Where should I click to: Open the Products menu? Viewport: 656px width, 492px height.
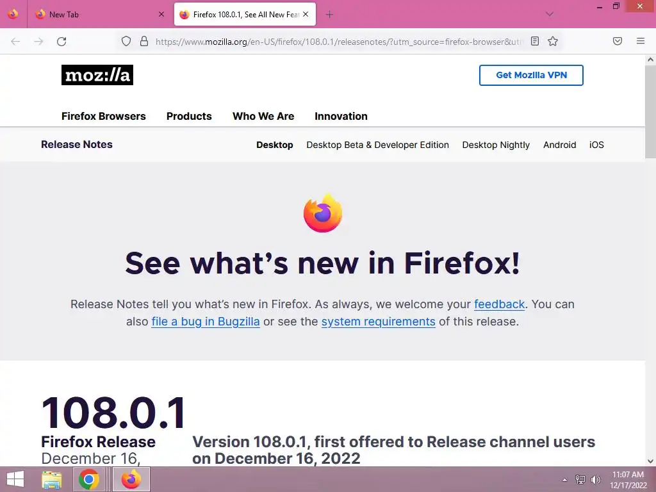coord(189,117)
